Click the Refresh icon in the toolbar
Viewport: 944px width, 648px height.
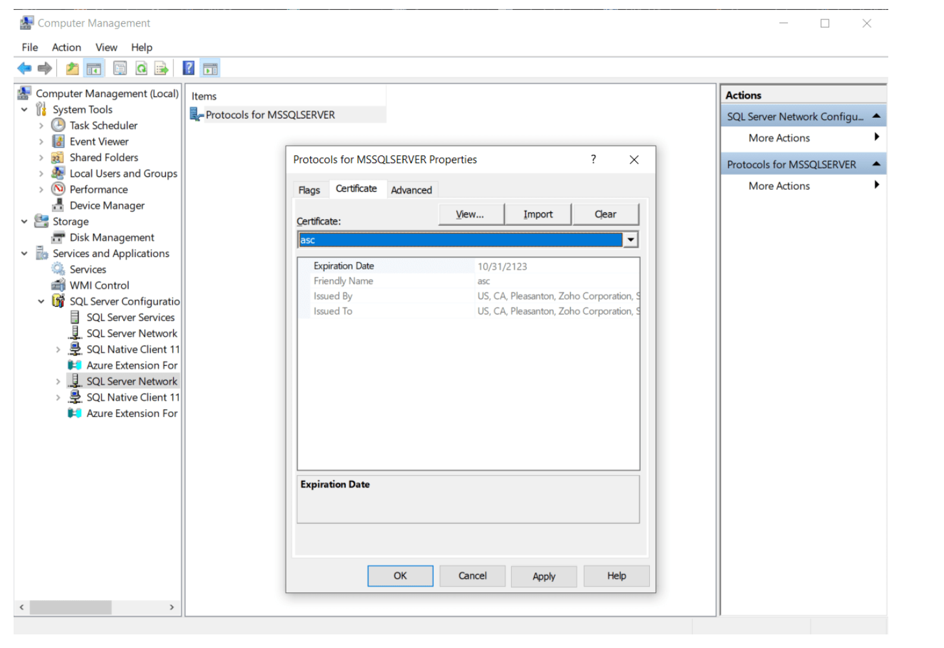(141, 68)
